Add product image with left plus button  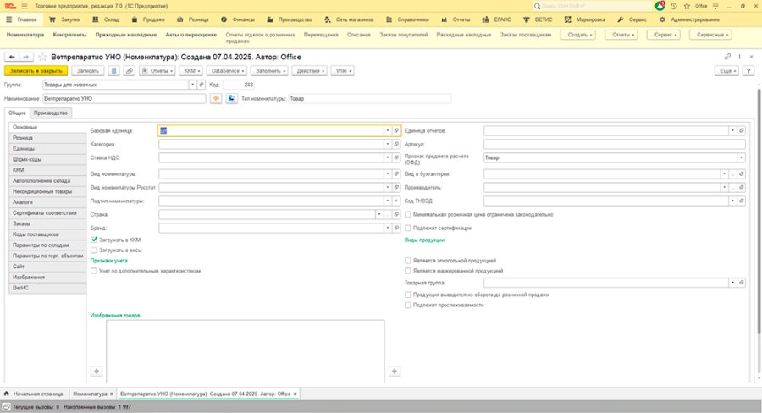97,372
